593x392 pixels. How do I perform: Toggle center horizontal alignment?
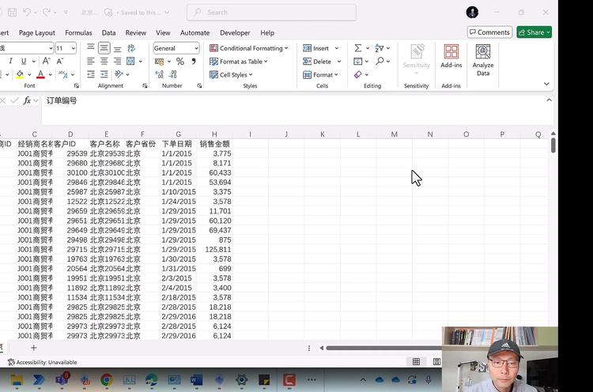pos(104,61)
